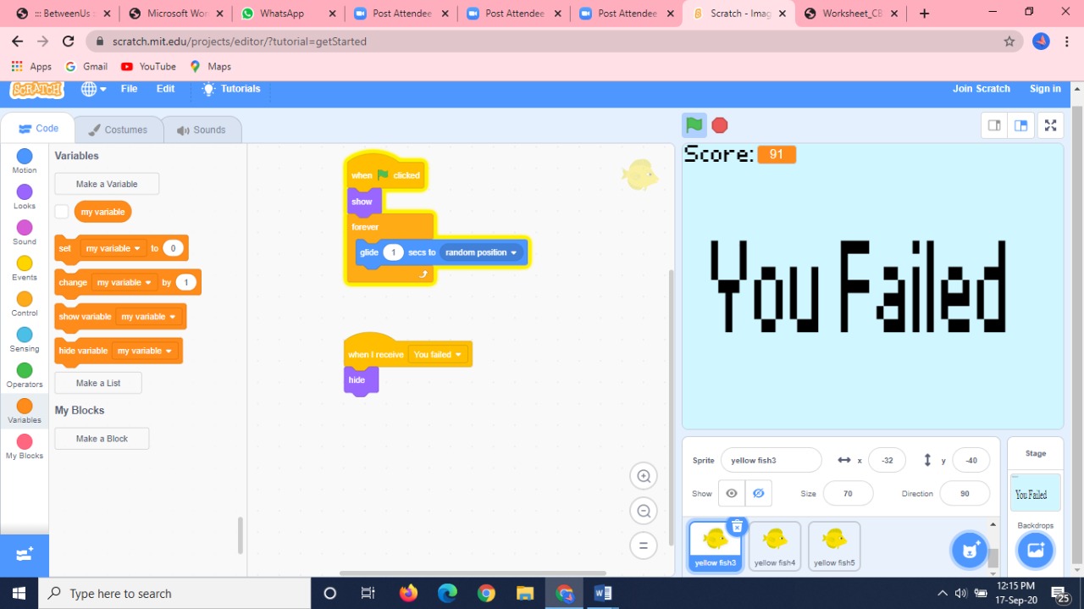Viewport: 1084px width, 609px height.
Task: Stop the project with red stop icon
Action: (x=720, y=125)
